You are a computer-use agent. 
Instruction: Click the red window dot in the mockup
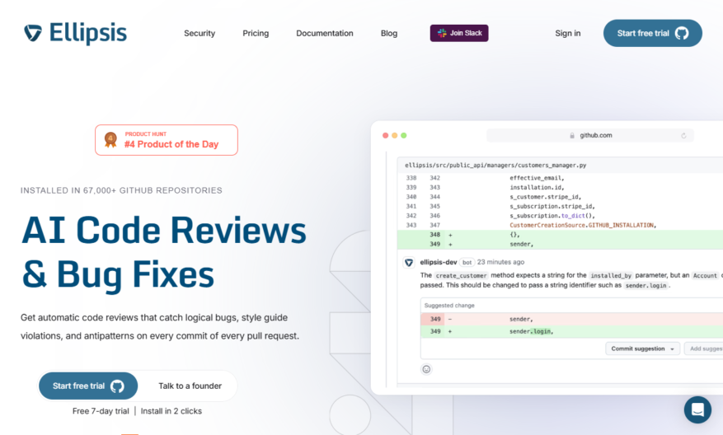point(386,135)
